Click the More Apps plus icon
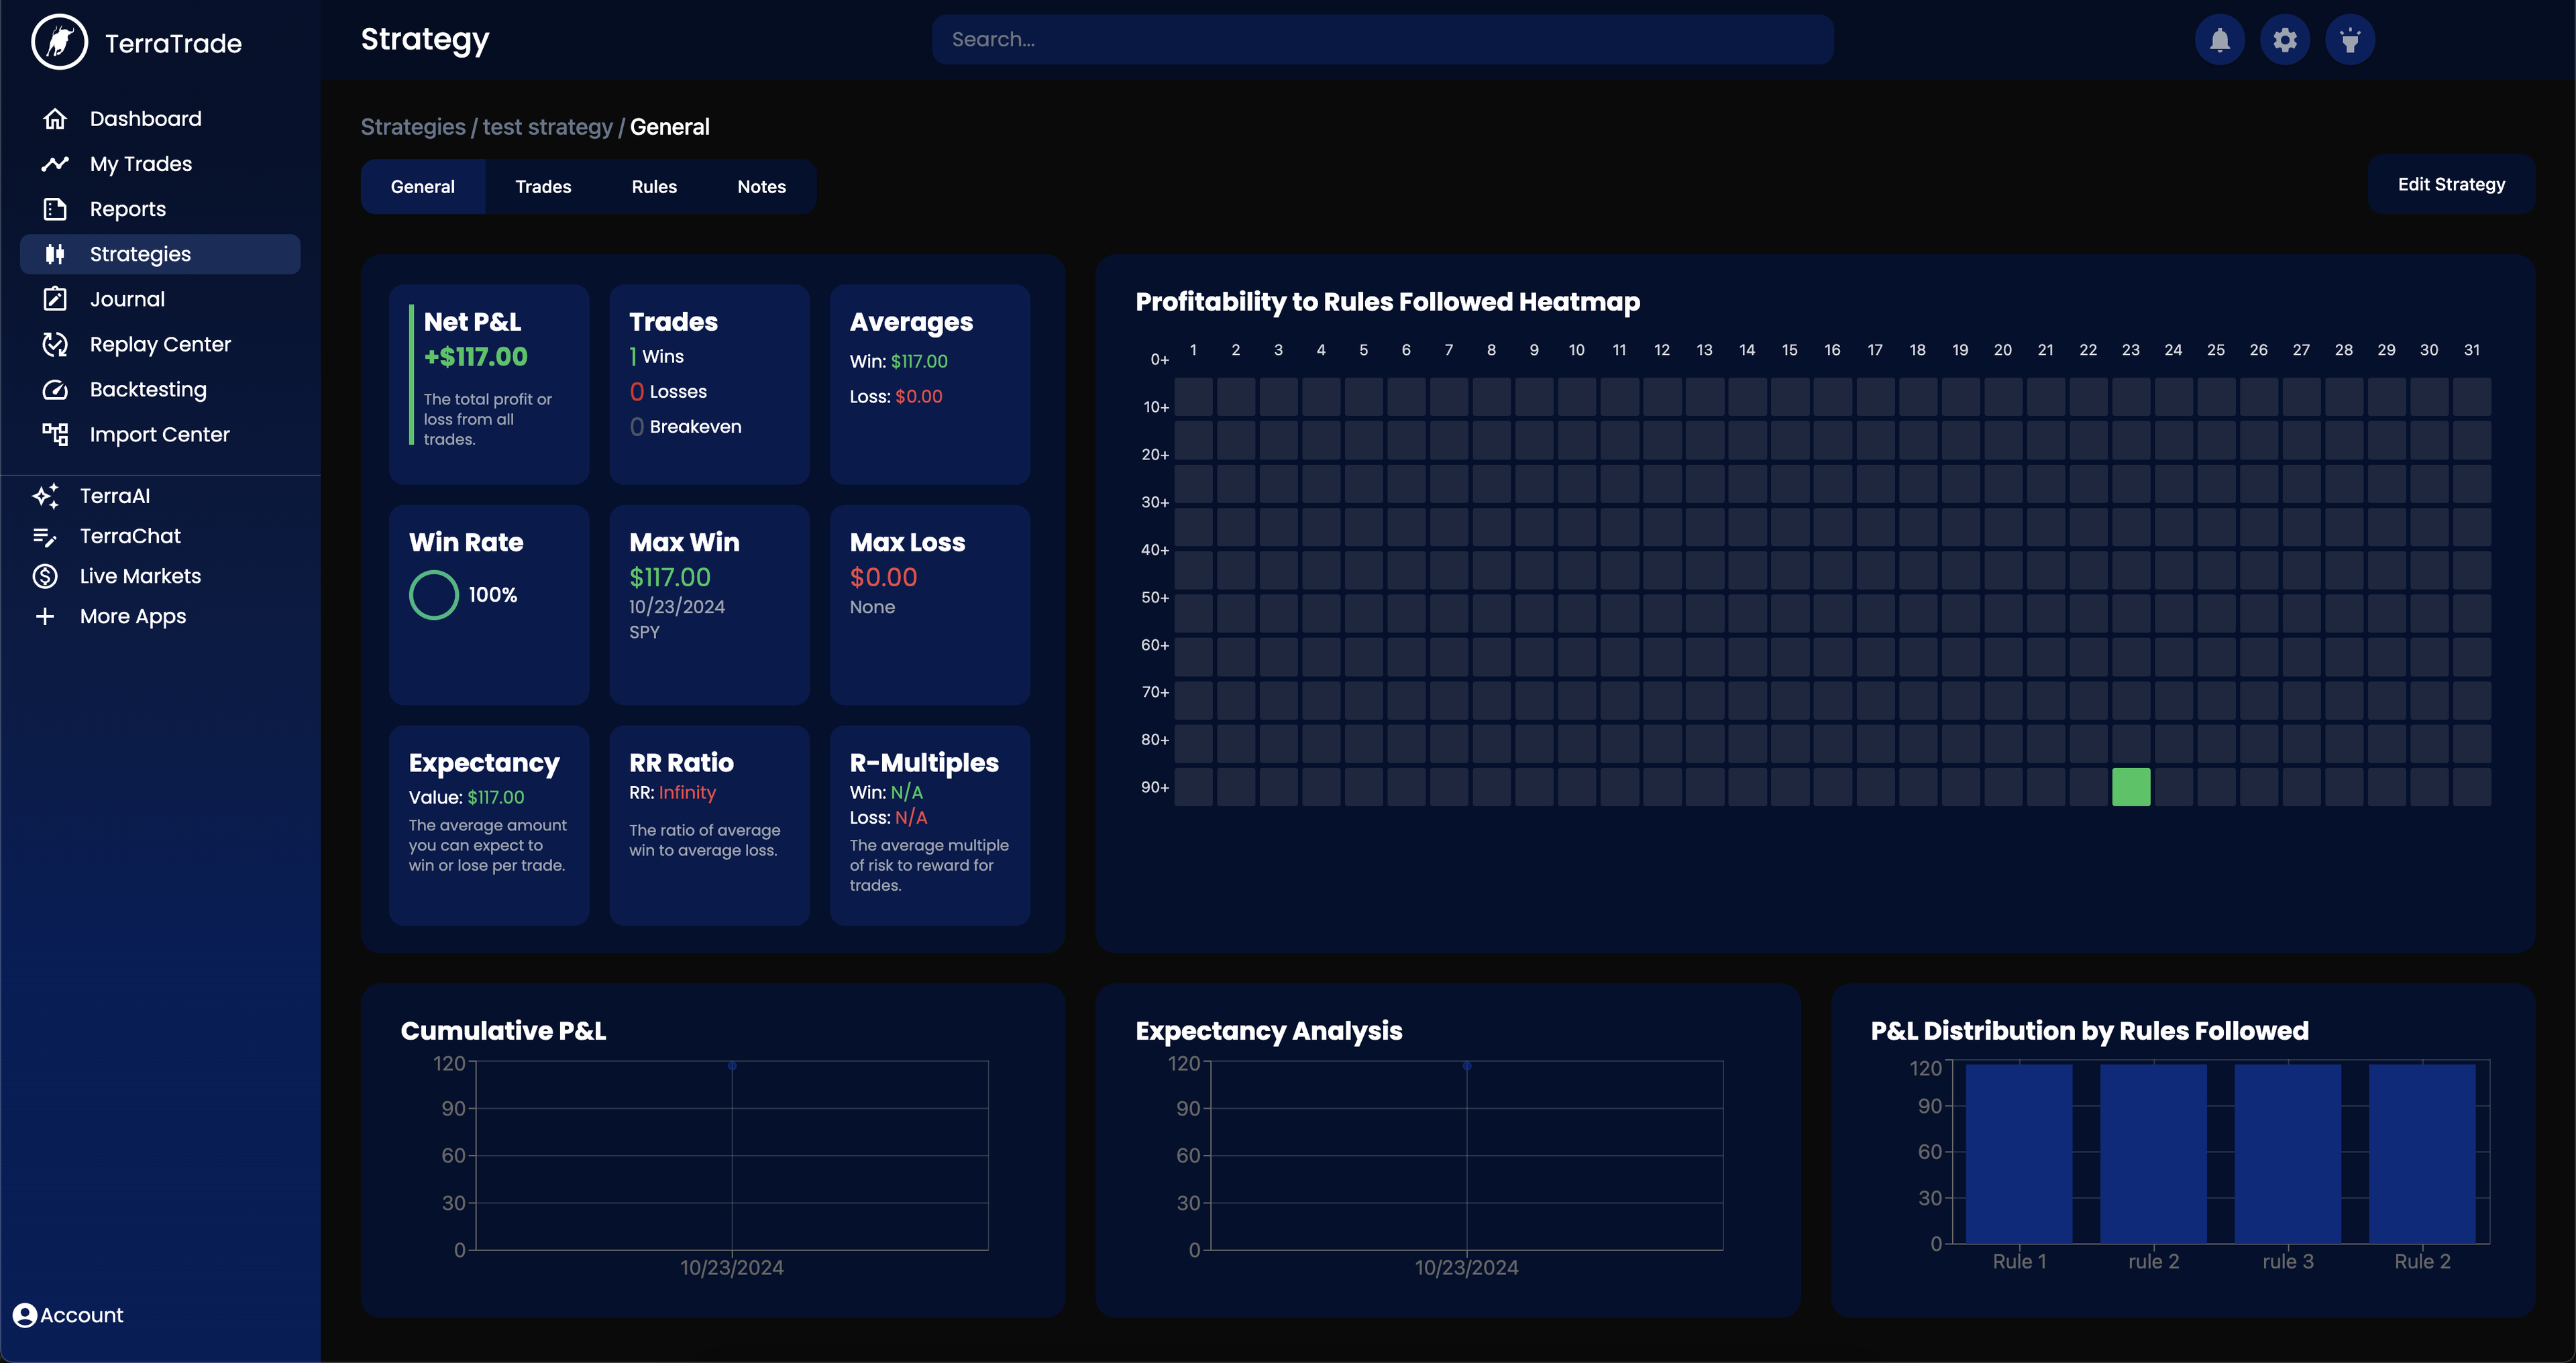The image size is (2576, 1363). [x=45, y=616]
